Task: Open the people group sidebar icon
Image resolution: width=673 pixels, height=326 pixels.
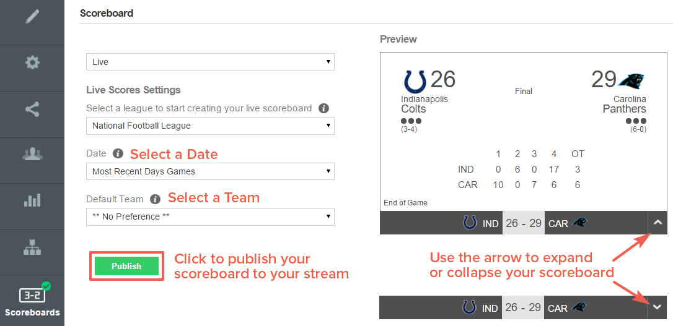Action: coord(32,154)
